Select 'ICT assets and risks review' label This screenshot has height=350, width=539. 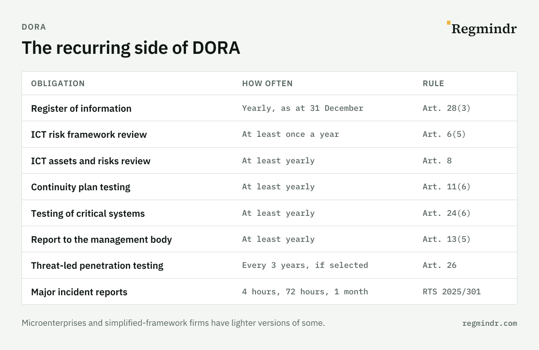click(91, 161)
